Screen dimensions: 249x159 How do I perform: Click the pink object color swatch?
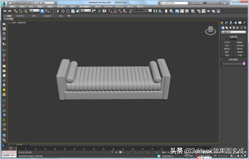click(244, 63)
